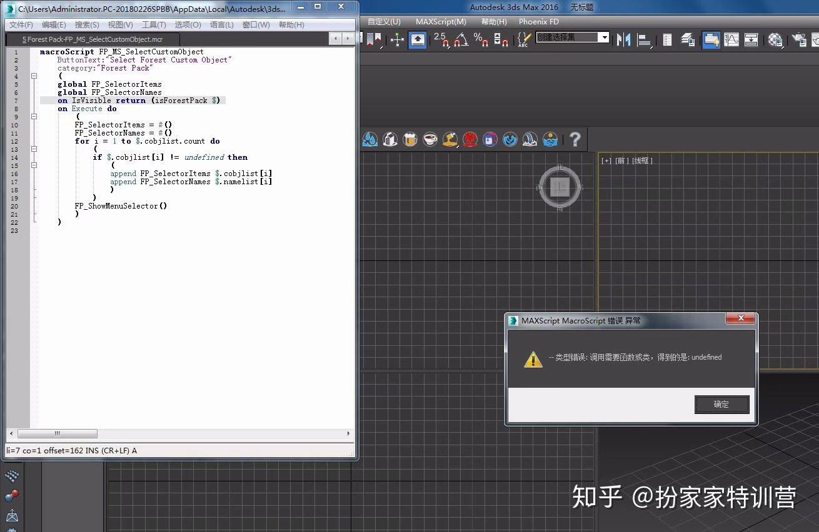819x532 pixels.
Task: Click the beer mug simulation preset icon
Action: [410, 139]
